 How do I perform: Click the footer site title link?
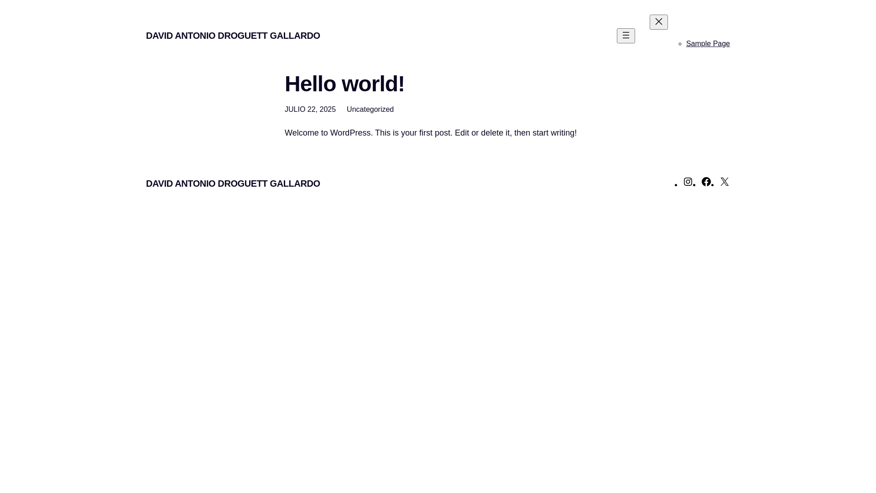tap(233, 184)
